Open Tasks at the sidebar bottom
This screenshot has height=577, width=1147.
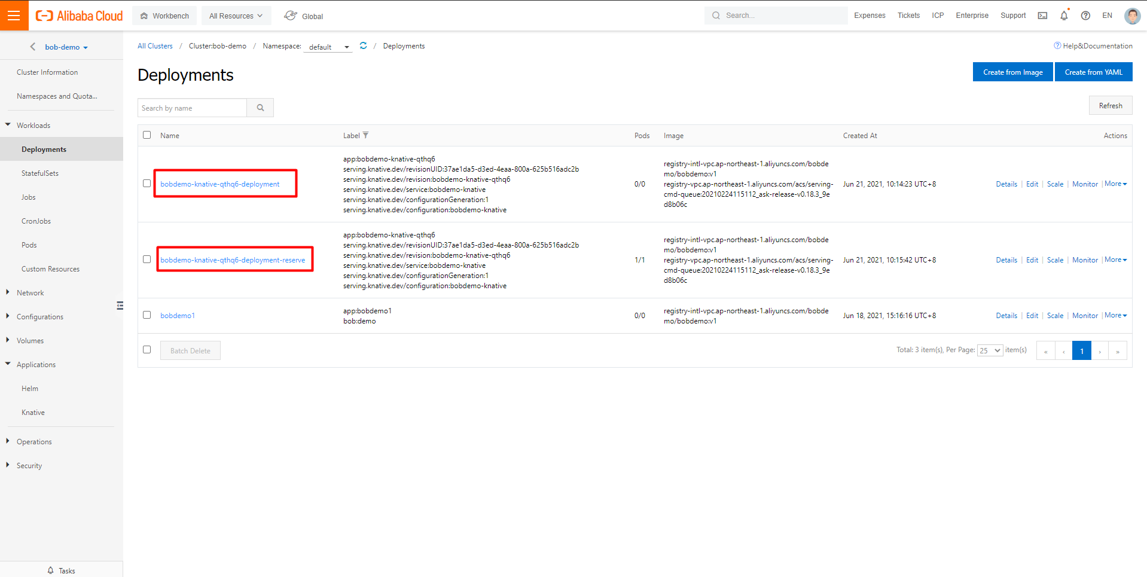tap(61, 570)
